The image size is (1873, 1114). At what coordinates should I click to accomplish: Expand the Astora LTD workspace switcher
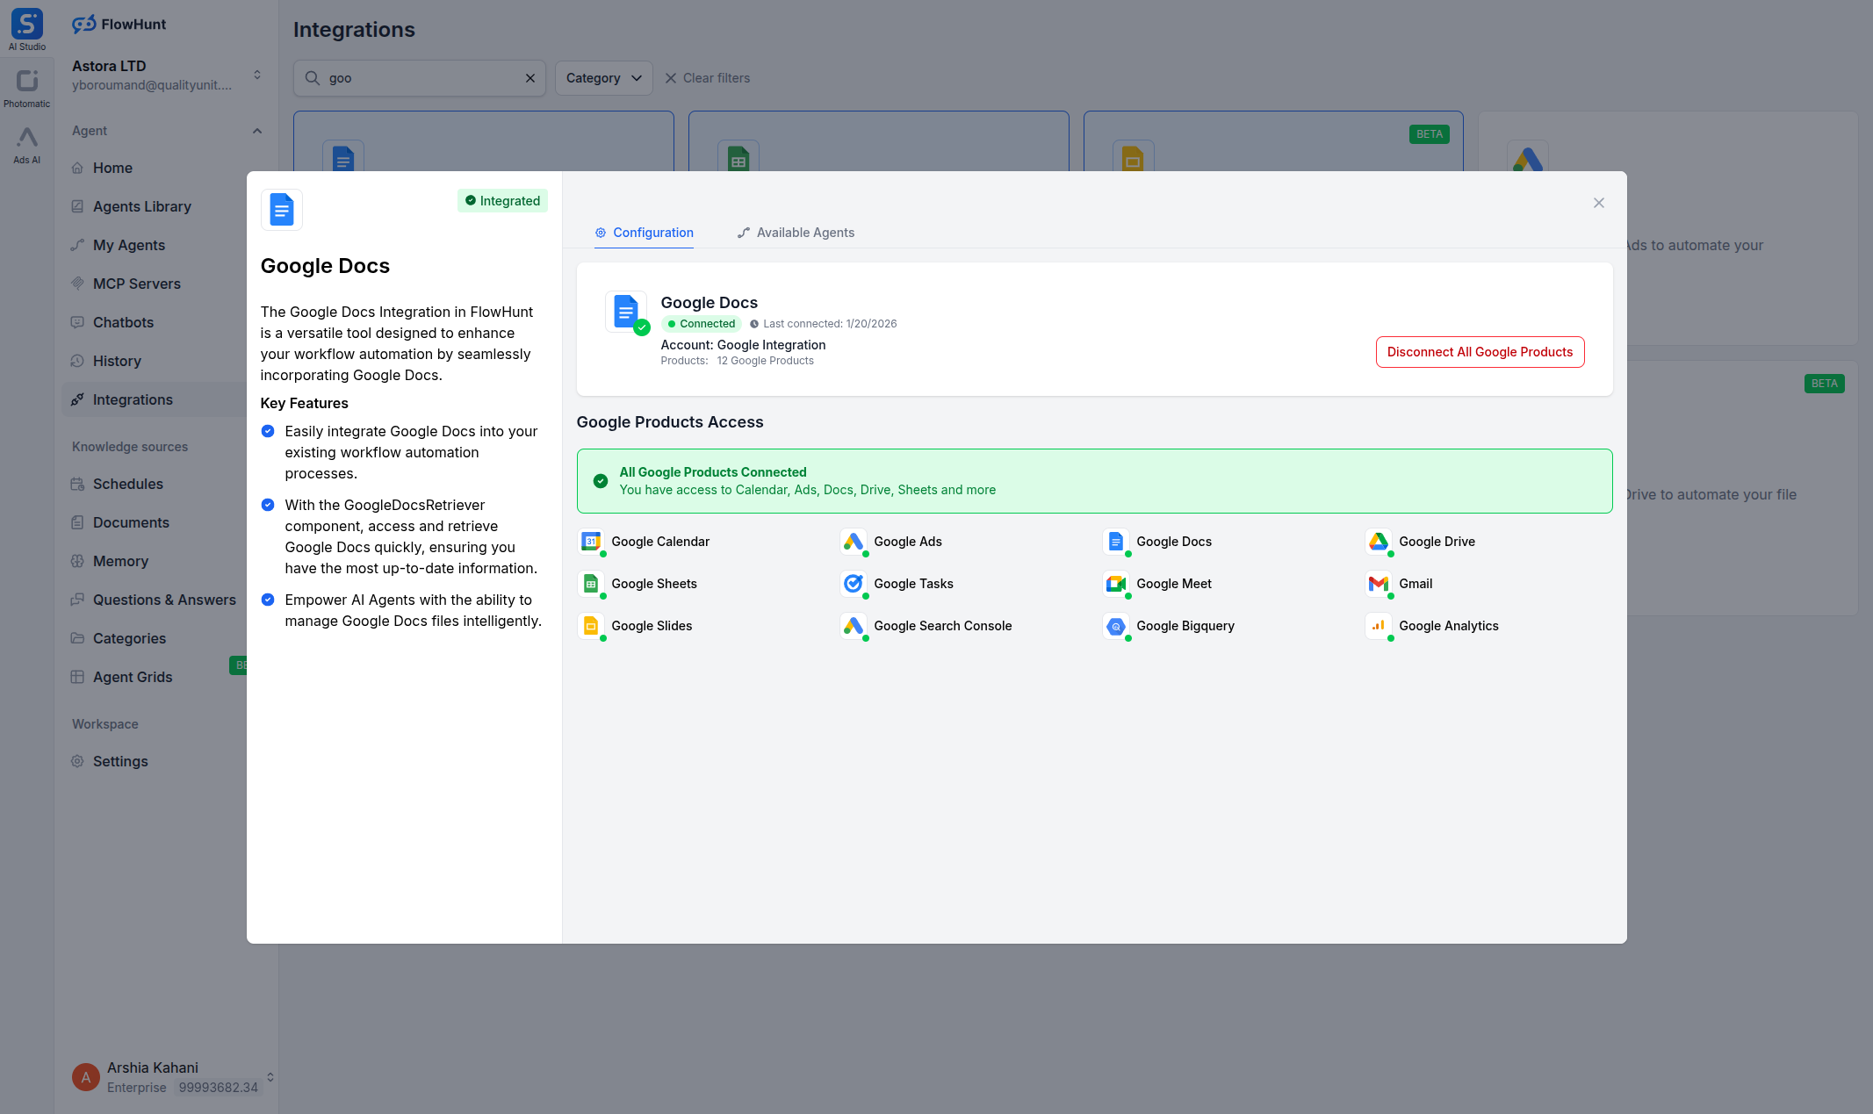[x=256, y=75]
